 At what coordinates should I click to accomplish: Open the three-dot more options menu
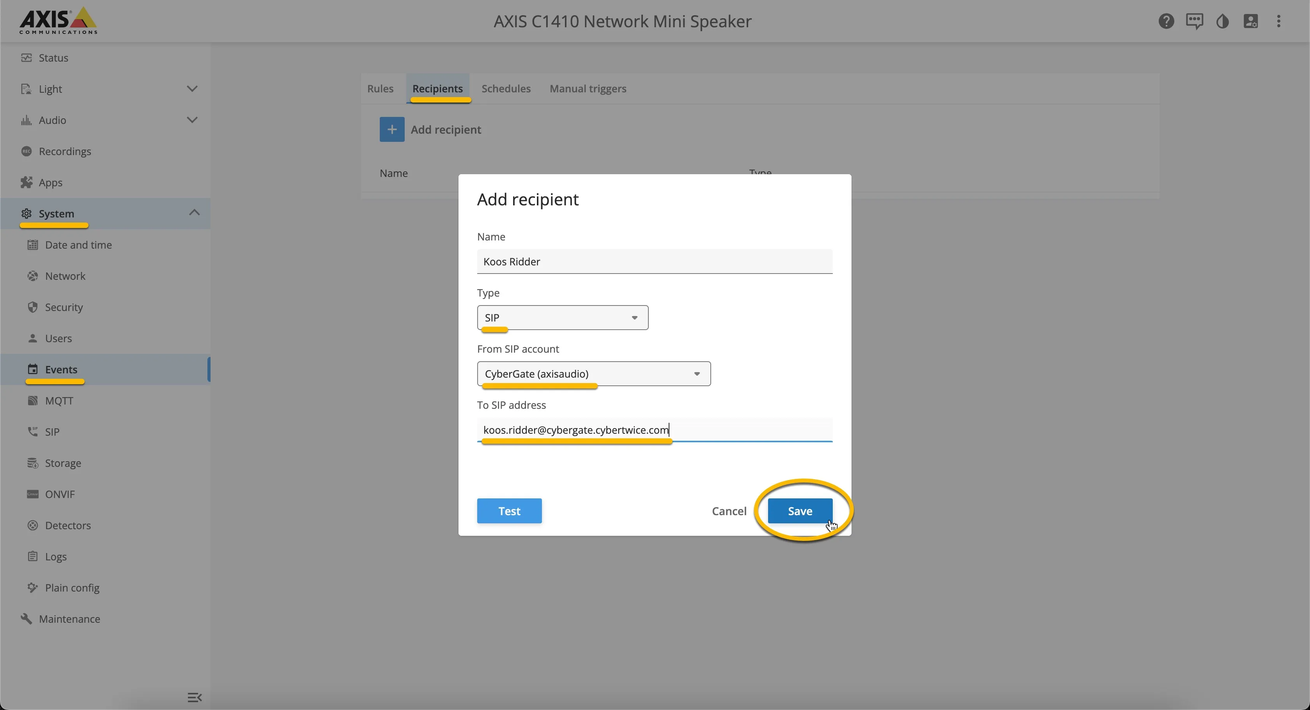(x=1278, y=21)
